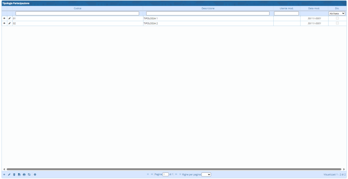The image size is (348, 179).
Task: Toggle the Dis. checkbox for TIPOLOGIA 1
Action: [337, 18]
